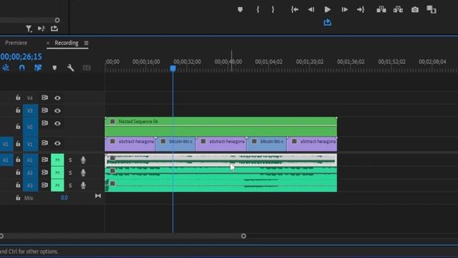Toggle sync lock for V2

point(44,123)
